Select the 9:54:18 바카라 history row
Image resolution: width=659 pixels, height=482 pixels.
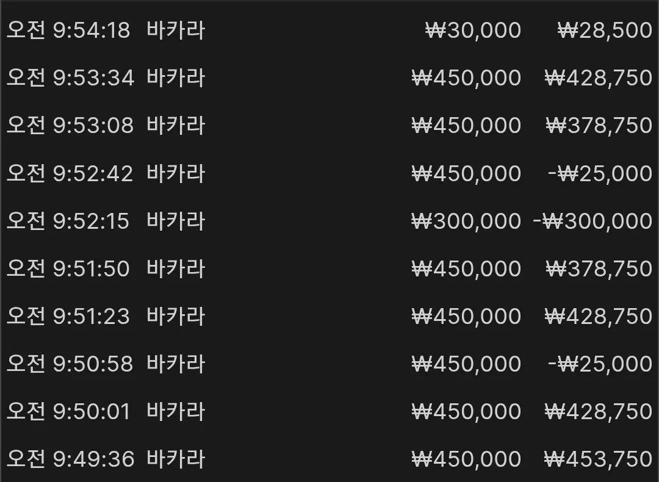coord(329,31)
